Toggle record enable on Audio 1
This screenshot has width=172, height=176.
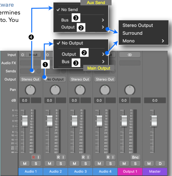pyautogui.click(x=33, y=157)
